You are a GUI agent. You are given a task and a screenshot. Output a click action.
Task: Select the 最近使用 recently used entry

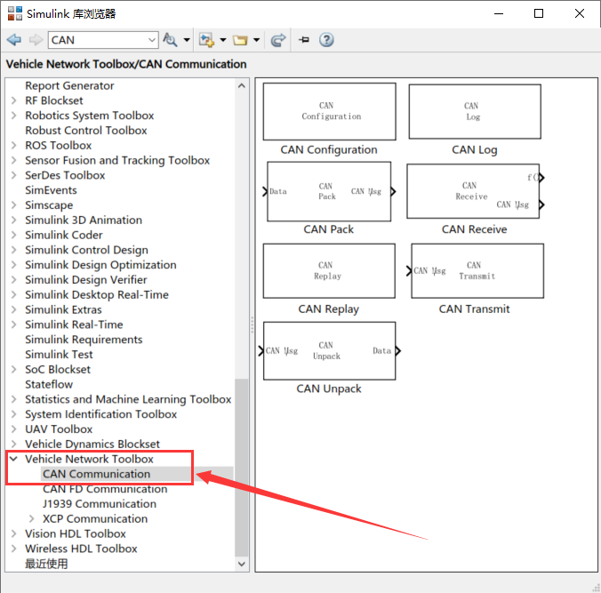point(46,564)
